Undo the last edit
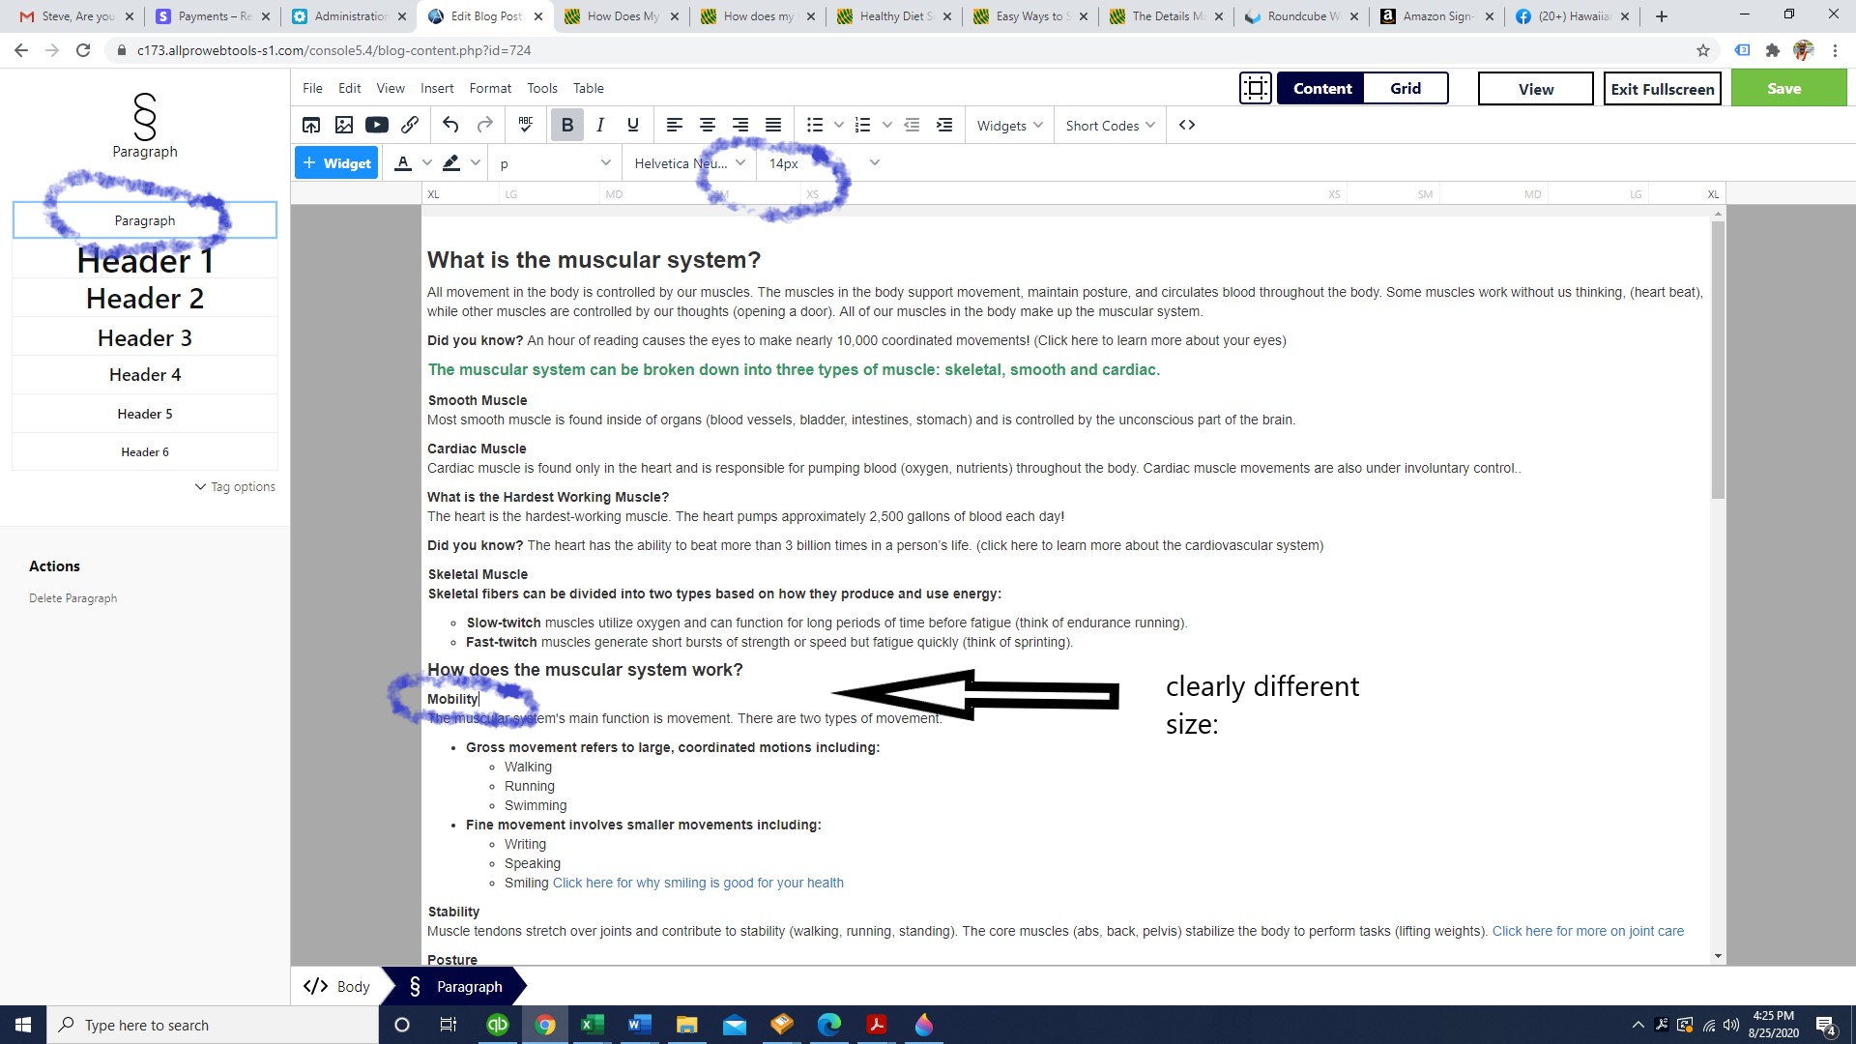Viewport: 1856px width, 1044px height. pos(450,125)
